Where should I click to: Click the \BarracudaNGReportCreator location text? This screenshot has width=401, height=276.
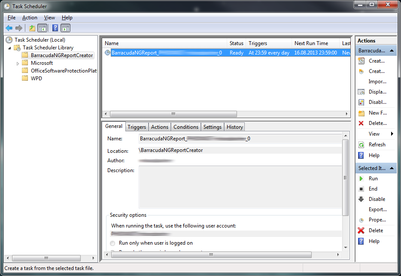coord(170,150)
